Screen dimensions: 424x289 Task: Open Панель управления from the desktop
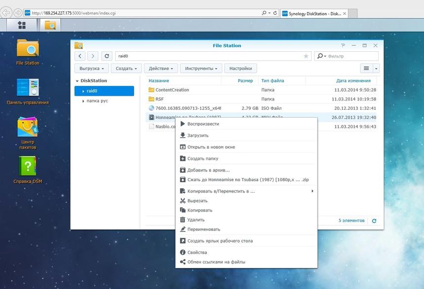28,86
